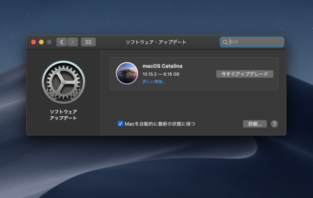Screen dimensions: 313x198
Task: Open help with the question mark button
Action: (x=274, y=124)
